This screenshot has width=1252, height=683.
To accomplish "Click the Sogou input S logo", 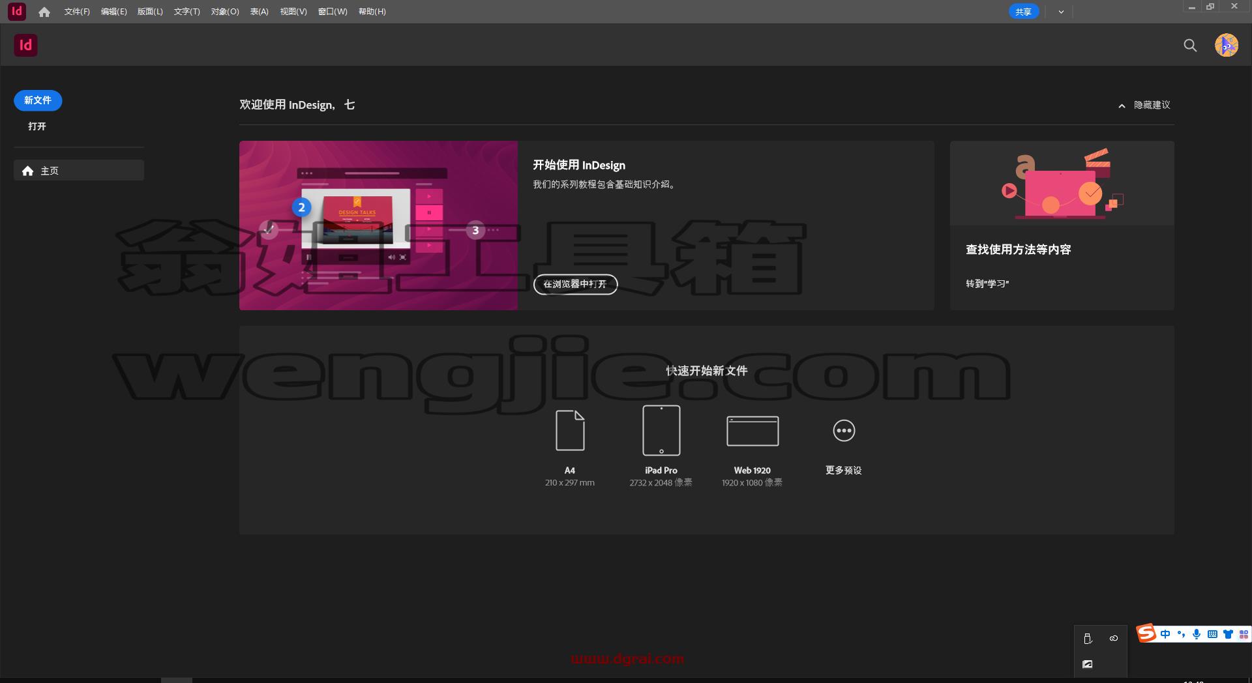I will [x=1146, y=633].
